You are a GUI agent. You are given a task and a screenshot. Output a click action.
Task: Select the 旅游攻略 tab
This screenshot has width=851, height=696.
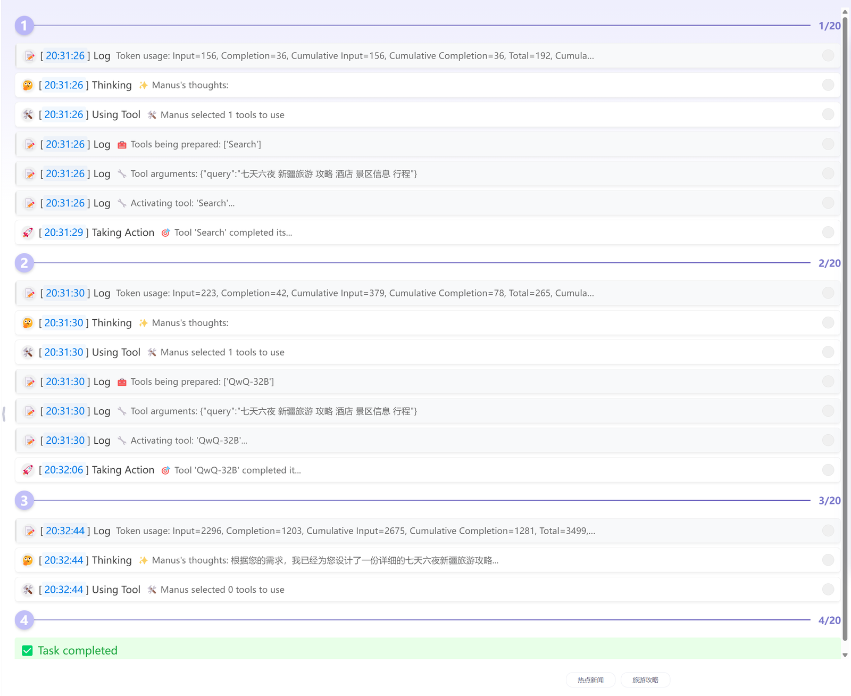click(645, 680)
